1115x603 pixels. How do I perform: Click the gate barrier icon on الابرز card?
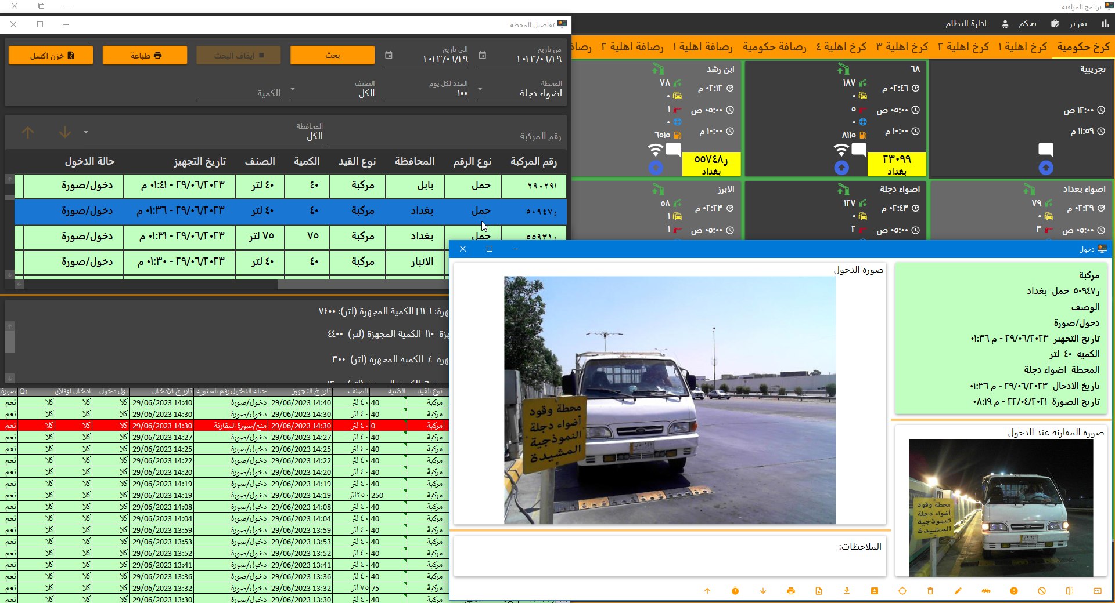click(657, 189)
